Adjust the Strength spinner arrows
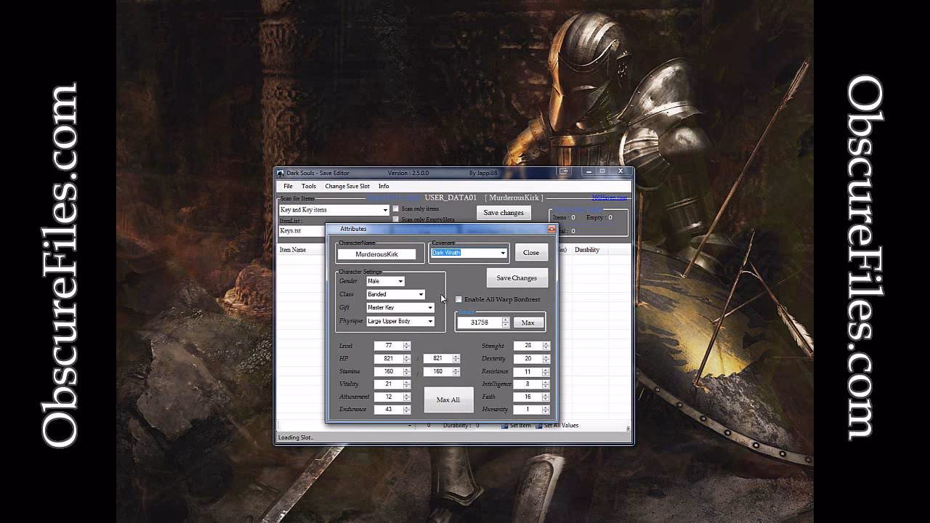Image resolution: width=930 pixels, height=523 pixels. [546, 346]
